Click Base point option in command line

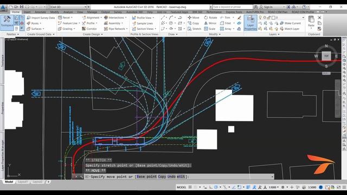(146, 177)
